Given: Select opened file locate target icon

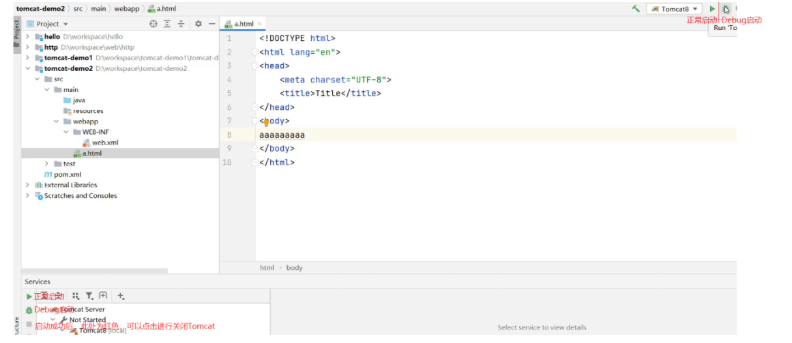Looking at the screenshot, I should 153,24.
